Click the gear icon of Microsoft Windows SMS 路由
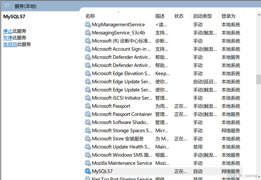The image size is (261, 180). [x=88, y=155]
